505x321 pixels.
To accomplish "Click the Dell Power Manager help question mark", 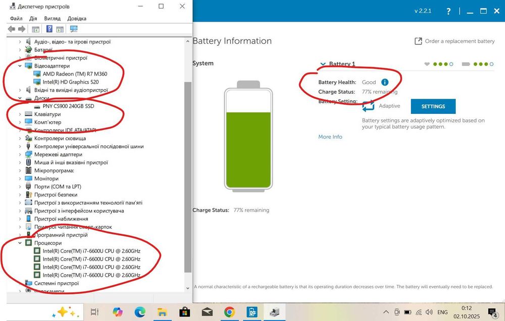I will (448, 11).
